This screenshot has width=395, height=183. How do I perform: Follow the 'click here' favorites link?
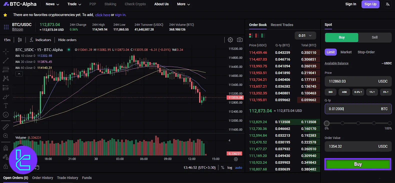(x=103, y=15)
